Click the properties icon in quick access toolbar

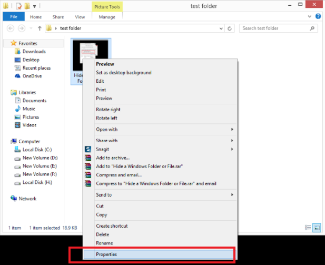click(x=18, y=6)
